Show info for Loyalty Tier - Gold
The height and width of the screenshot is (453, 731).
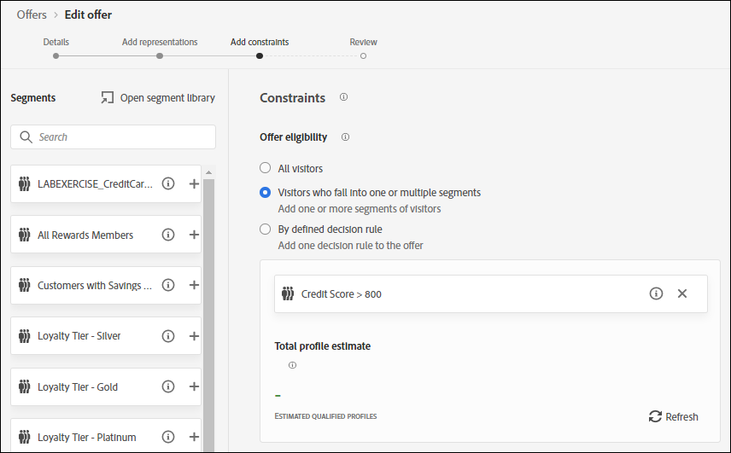[x=168, y=386]
